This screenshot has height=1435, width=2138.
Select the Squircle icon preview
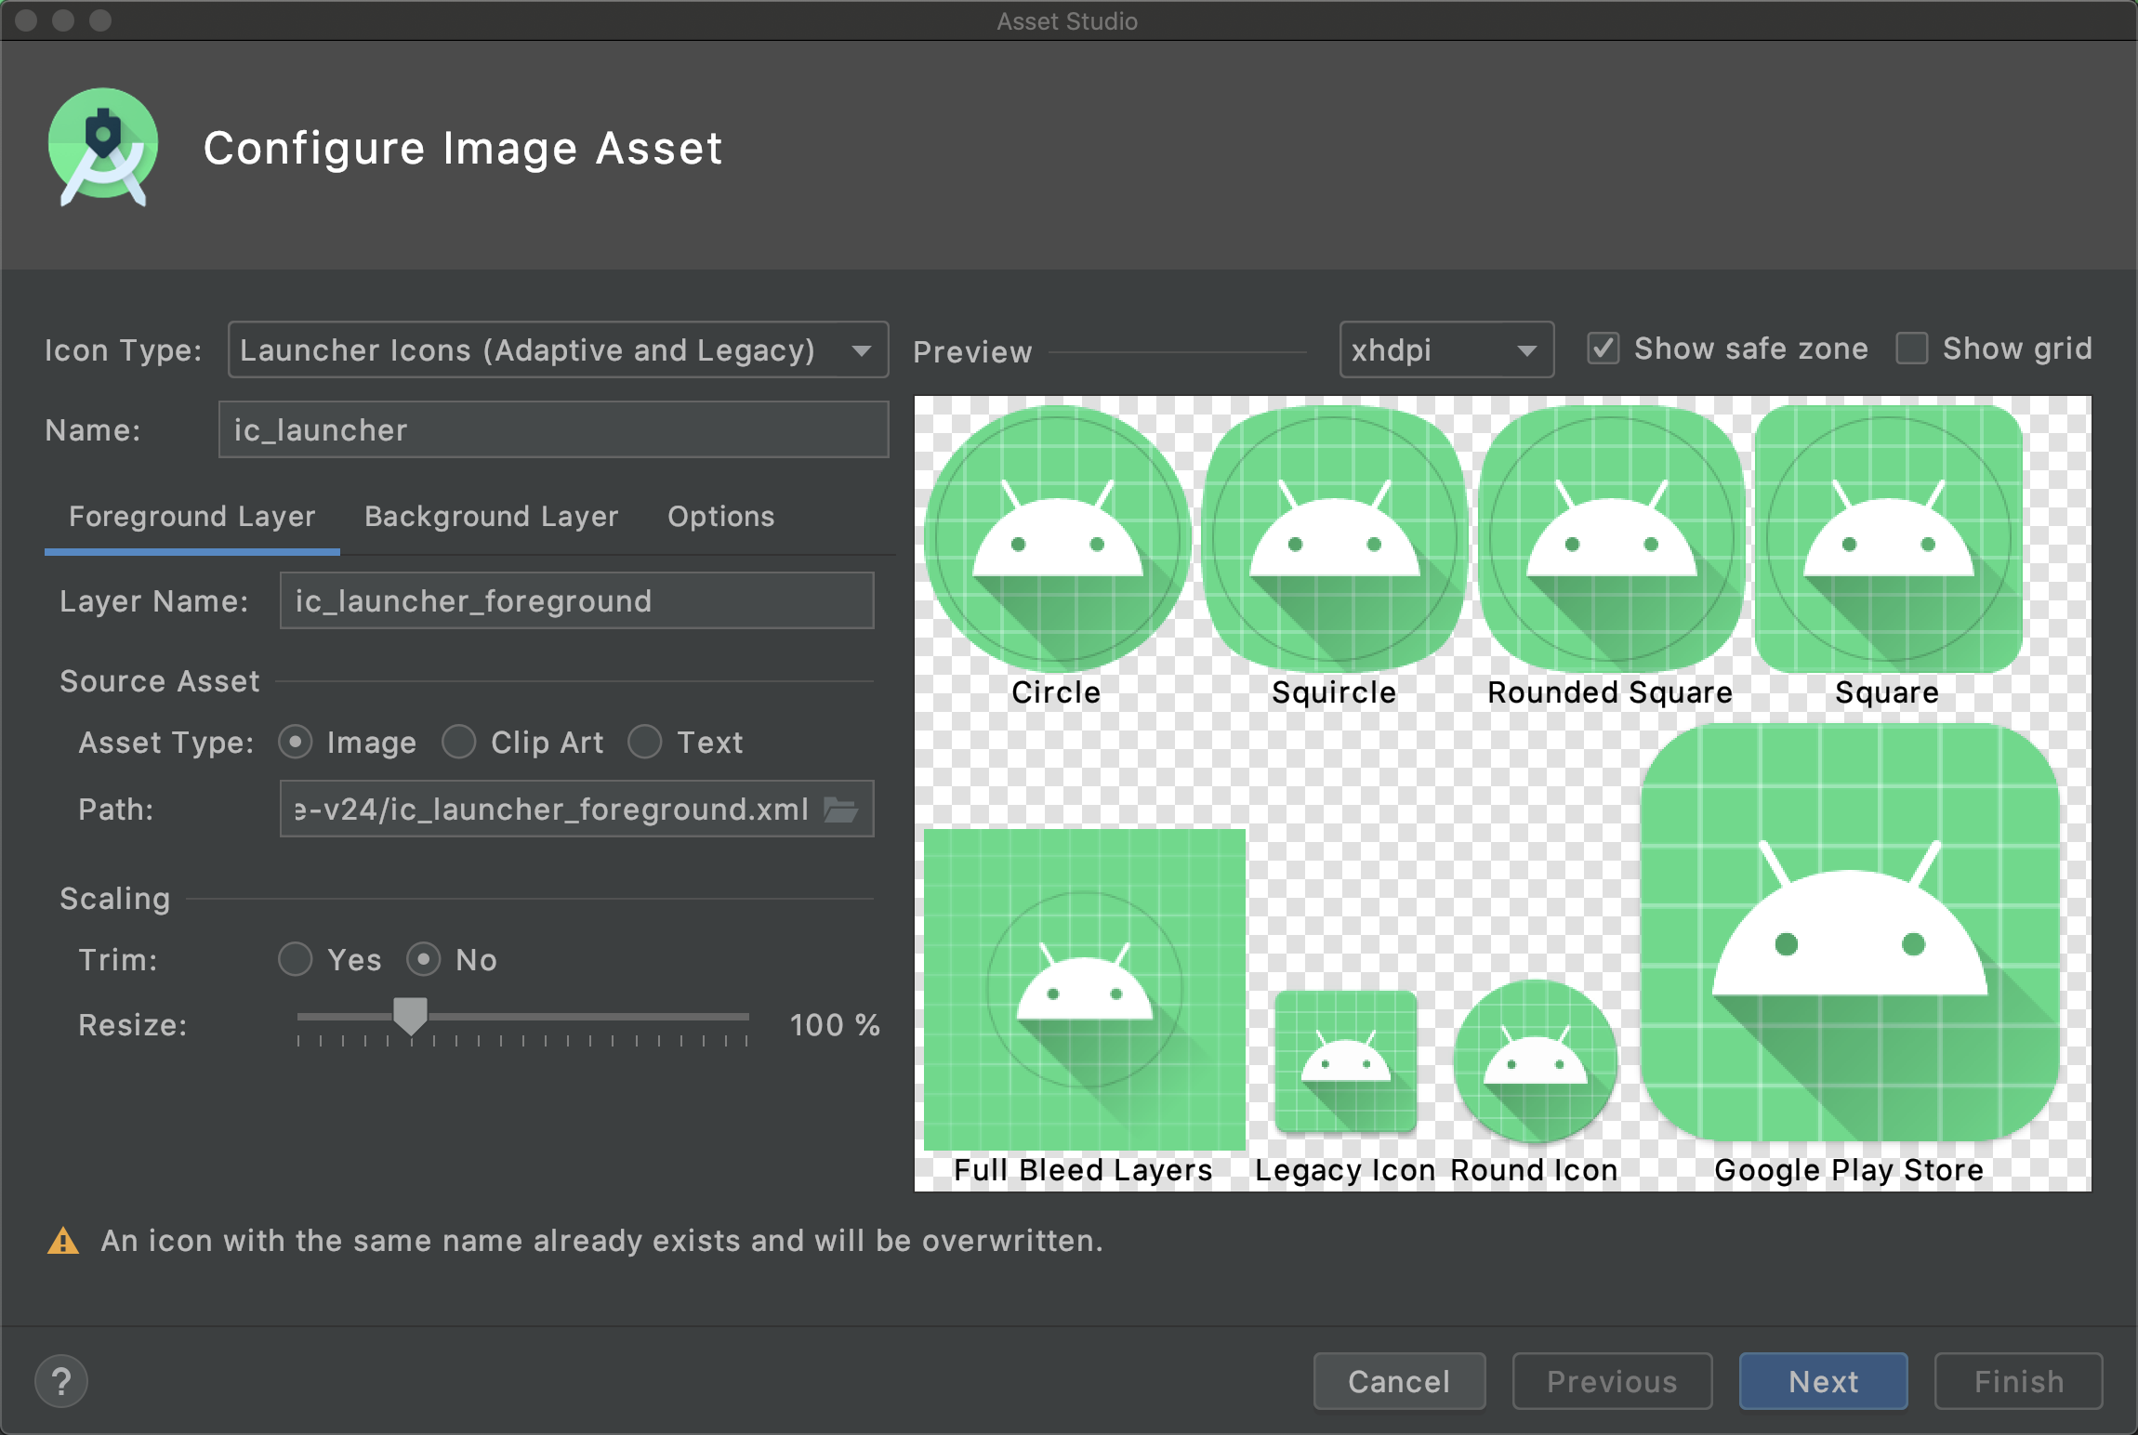[x=1334, y=539]
